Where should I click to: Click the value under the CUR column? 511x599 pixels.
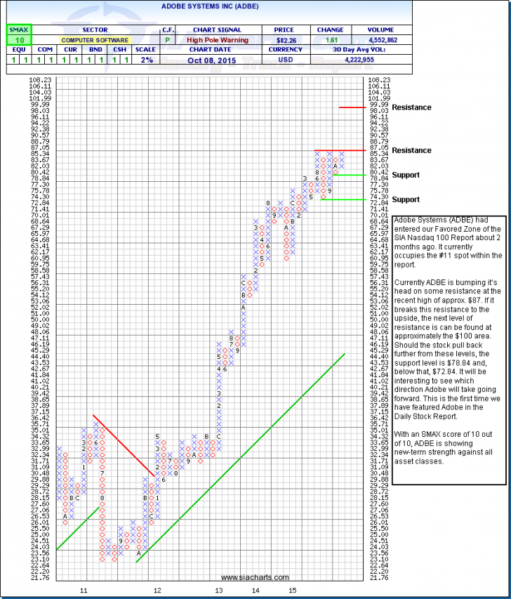click(x=67, y=61)
